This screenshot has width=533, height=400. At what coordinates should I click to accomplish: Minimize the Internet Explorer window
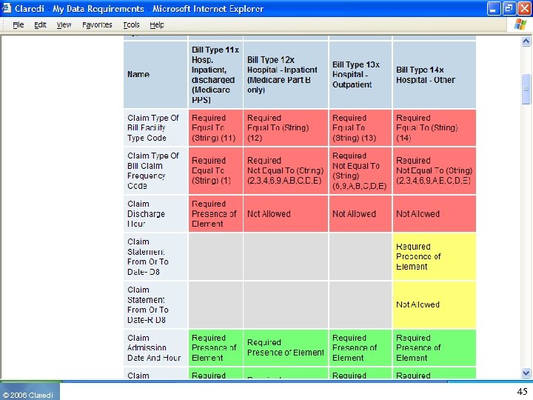(x=493, y=8)
